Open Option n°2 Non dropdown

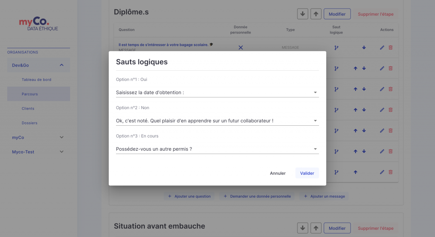pos(217,121)
